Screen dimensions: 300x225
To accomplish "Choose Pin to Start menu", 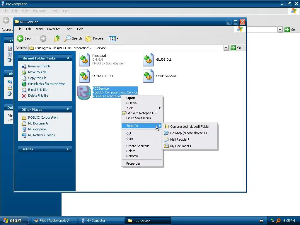I will tap(142, 118).
